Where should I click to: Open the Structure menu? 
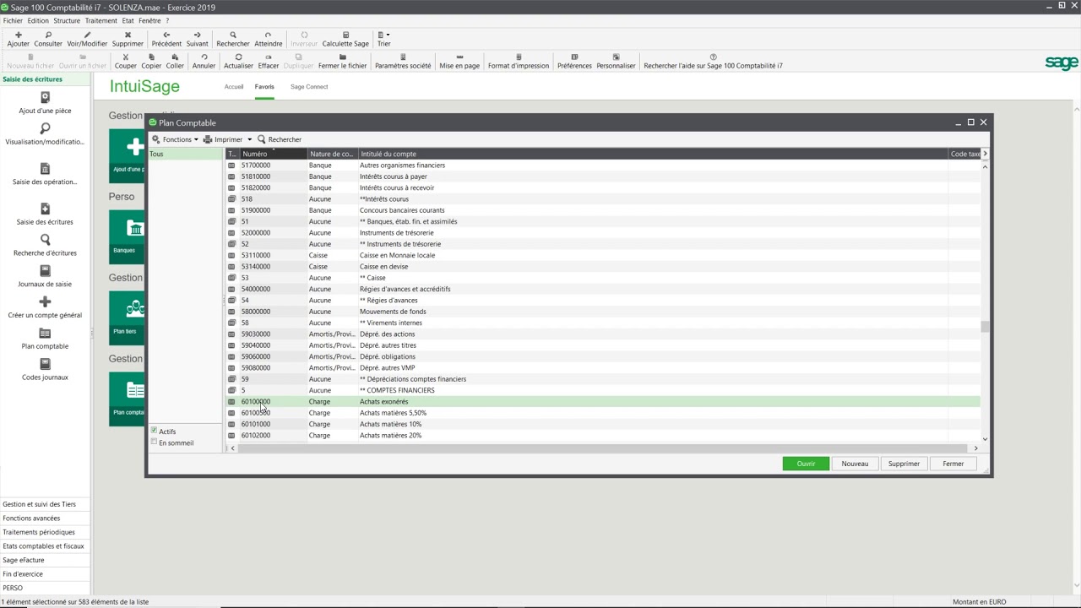tap(67, 20)
